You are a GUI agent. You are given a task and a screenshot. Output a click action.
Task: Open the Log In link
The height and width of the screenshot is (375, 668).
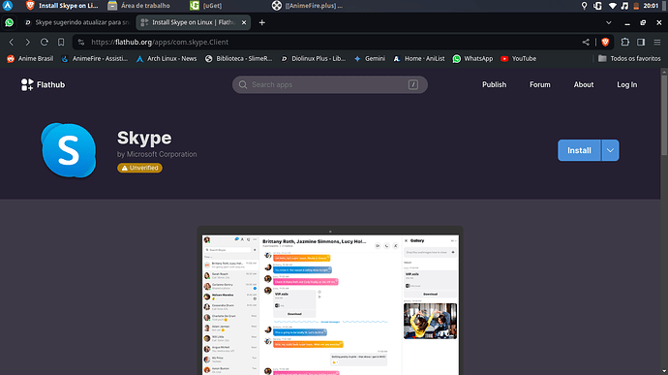point(626,84)
